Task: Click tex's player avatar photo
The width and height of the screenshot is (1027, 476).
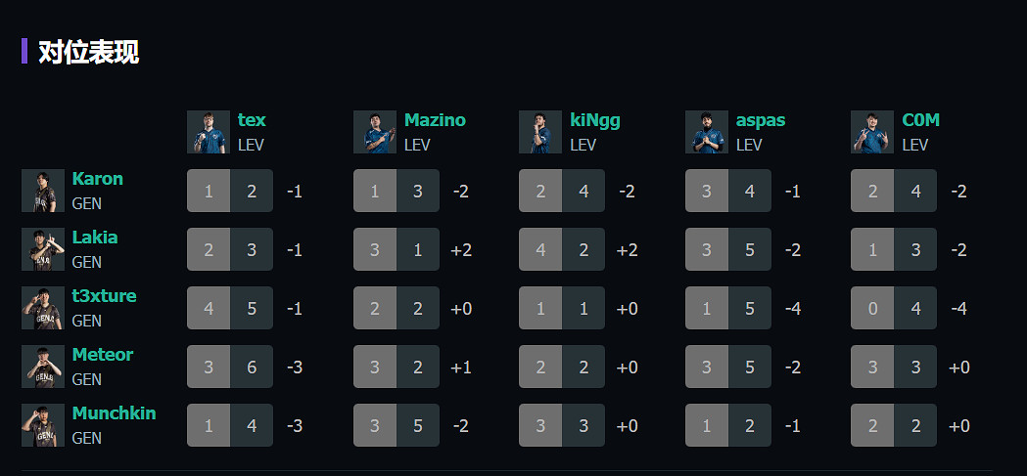Action: [209, 132]
